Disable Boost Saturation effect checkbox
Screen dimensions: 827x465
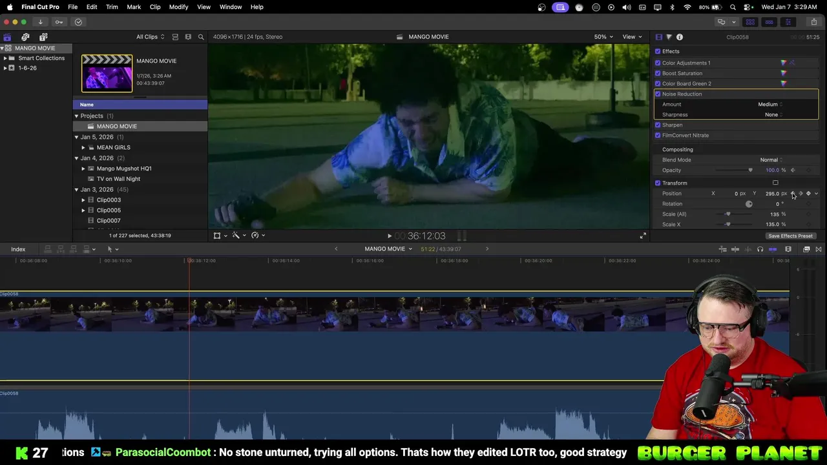[x=658, y=73]
